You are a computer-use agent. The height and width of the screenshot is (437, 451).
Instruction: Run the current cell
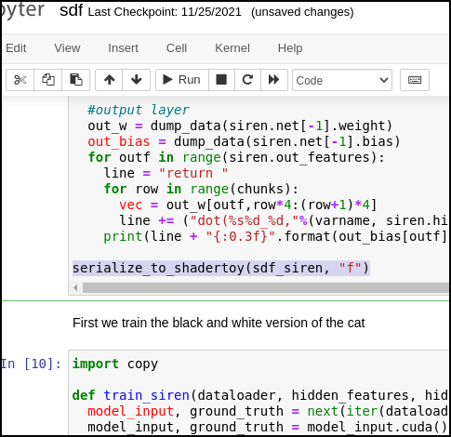(182, 80)
